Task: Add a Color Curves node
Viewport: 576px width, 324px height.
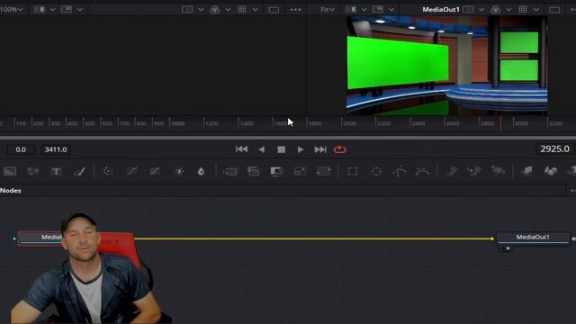Action: tap(131, 171)
